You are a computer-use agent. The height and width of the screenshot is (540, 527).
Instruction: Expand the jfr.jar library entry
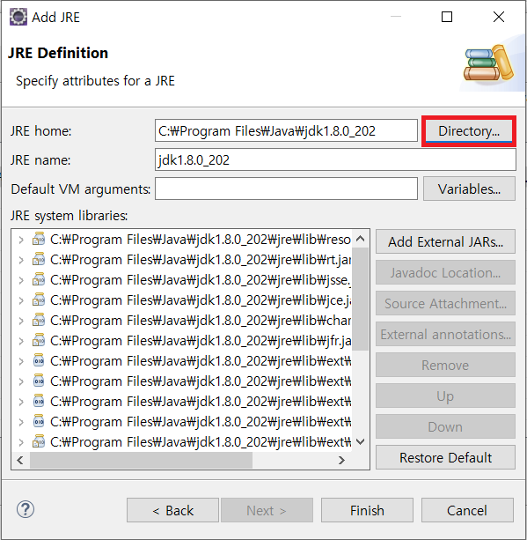tap(21, 341)
